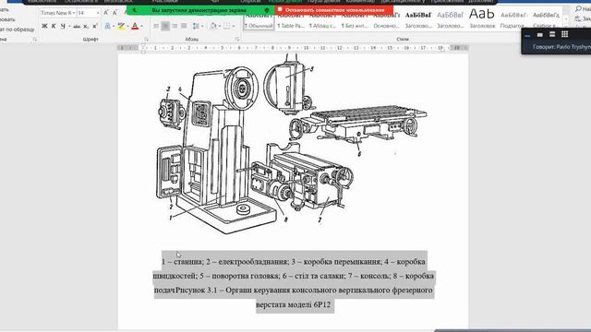
Task: Click the first indent marker on ruler
Action: click(x=143, y=46)
